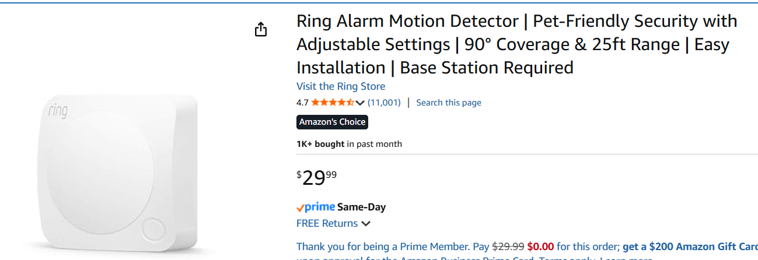Screen dimensions: 758x260
Task: Click the Search this page link
Action: point(449,103)
